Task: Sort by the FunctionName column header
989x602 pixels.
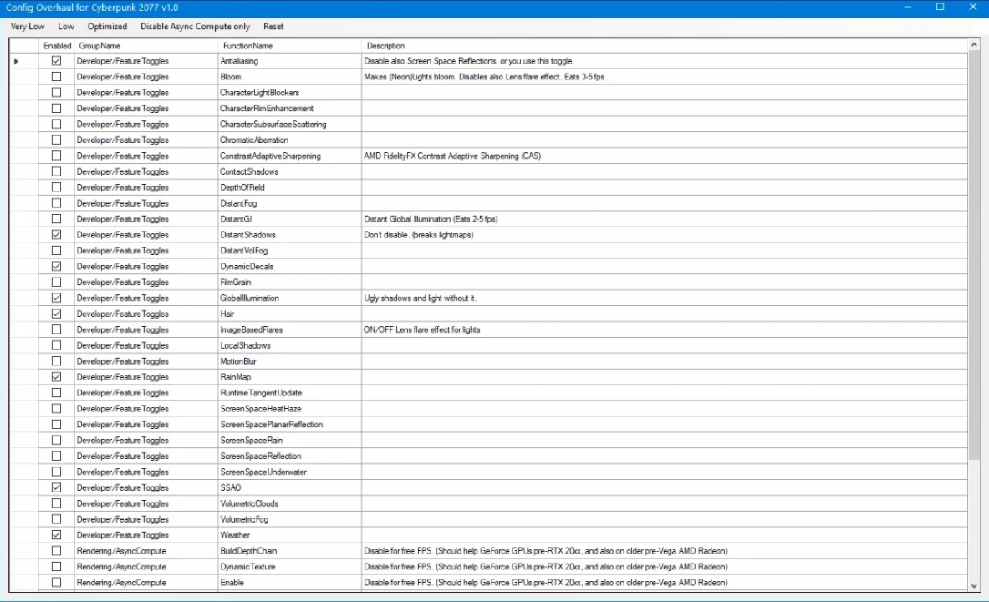Action: (289, 45)
